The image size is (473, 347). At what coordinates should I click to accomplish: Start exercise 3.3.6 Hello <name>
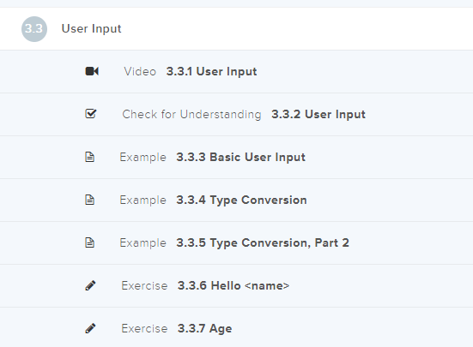coord(233,285)
